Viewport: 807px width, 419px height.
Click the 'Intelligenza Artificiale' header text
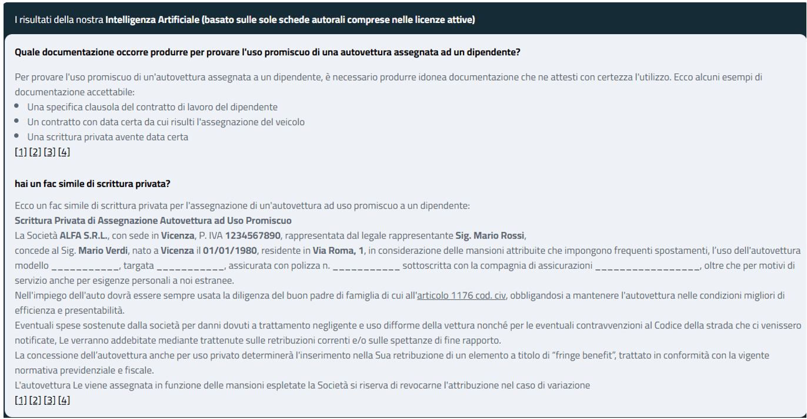click(x=152, y=20)
